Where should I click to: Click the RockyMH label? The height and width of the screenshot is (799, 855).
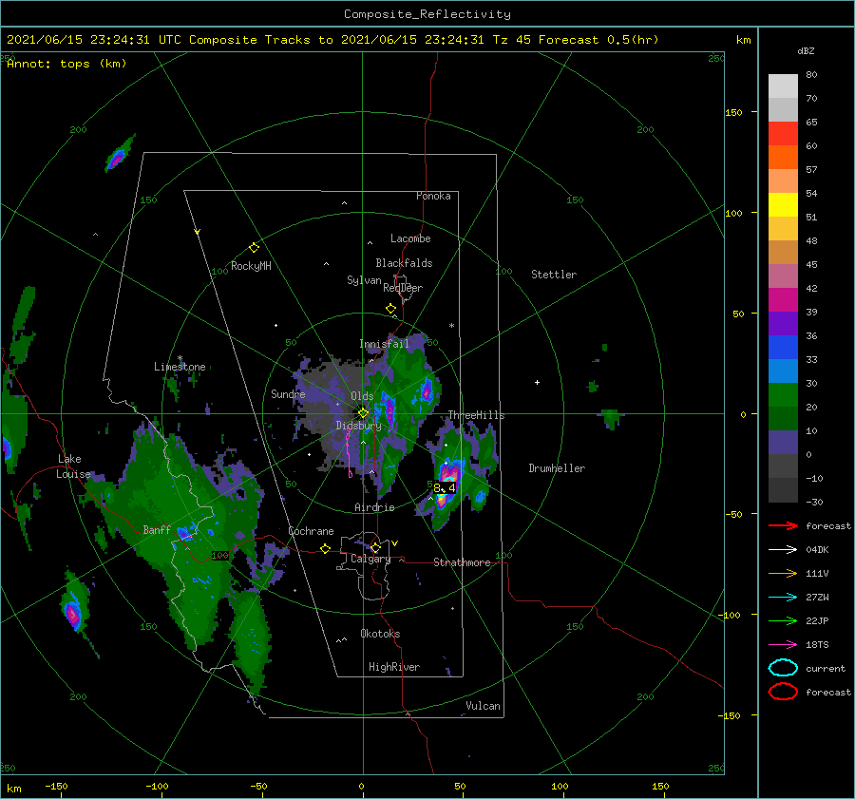point(251,266)
